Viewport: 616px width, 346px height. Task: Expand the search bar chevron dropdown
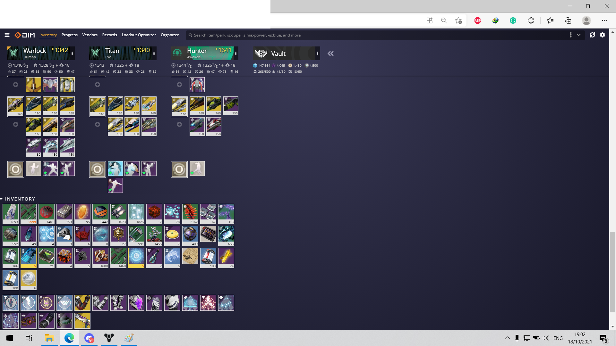[578, 35]
